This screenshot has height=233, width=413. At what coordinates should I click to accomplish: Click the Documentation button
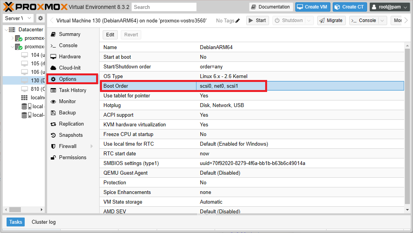pyautogui.click(x=271, y=7)
